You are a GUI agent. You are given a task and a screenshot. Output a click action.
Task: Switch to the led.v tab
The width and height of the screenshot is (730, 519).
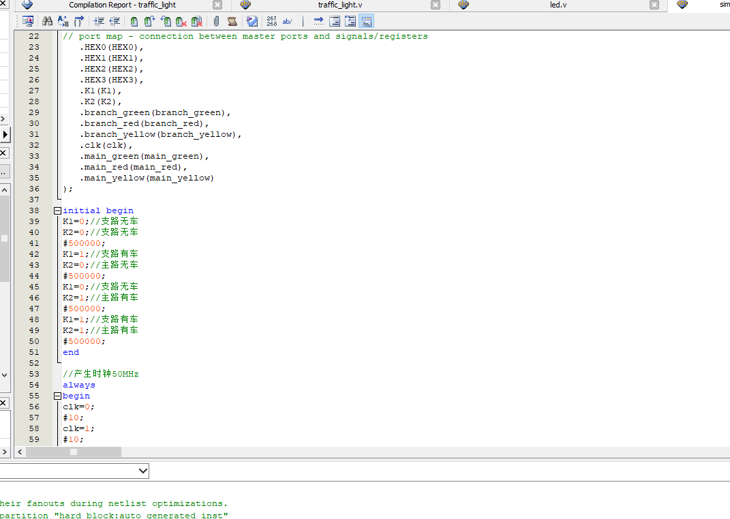[x=558, y=5]
